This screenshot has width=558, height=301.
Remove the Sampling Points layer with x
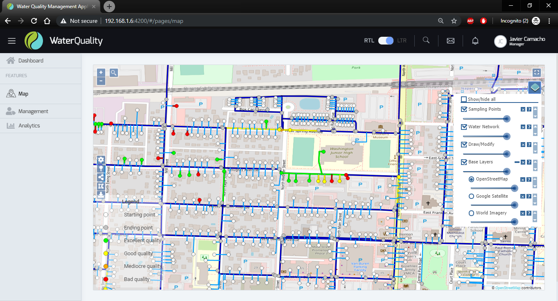pos(523,109)
